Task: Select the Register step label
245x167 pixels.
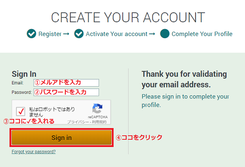Action: tap(50, 34)
